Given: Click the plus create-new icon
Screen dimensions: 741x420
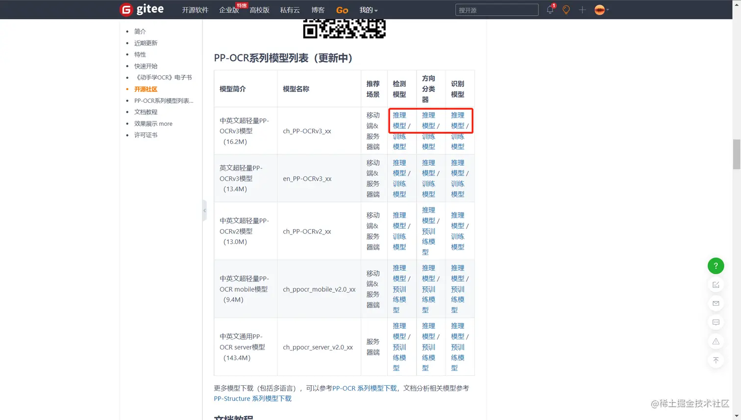Looking at the screenshot, I should point(582,10).
